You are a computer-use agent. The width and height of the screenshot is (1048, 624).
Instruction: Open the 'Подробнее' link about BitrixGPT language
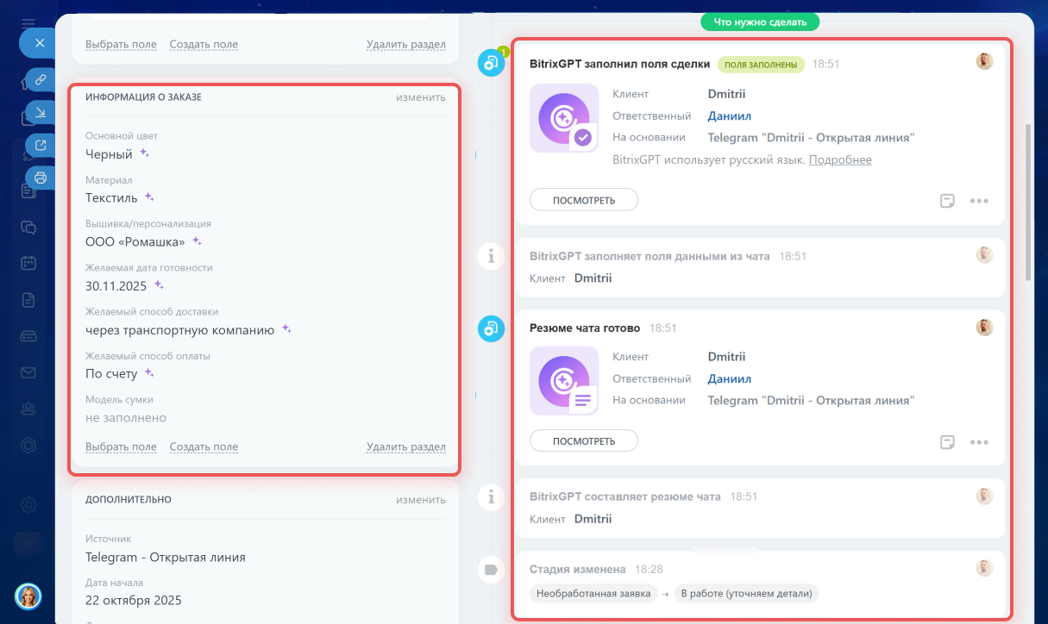click(839, 159)
